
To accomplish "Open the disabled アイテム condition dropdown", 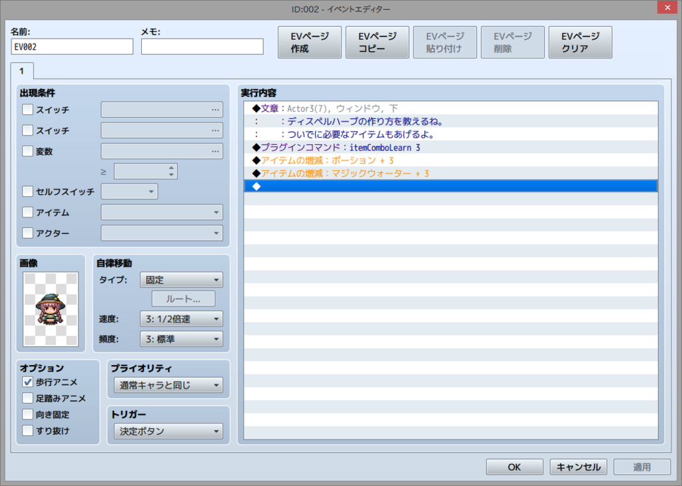I will pyautogui.click(x=162, y=212).
